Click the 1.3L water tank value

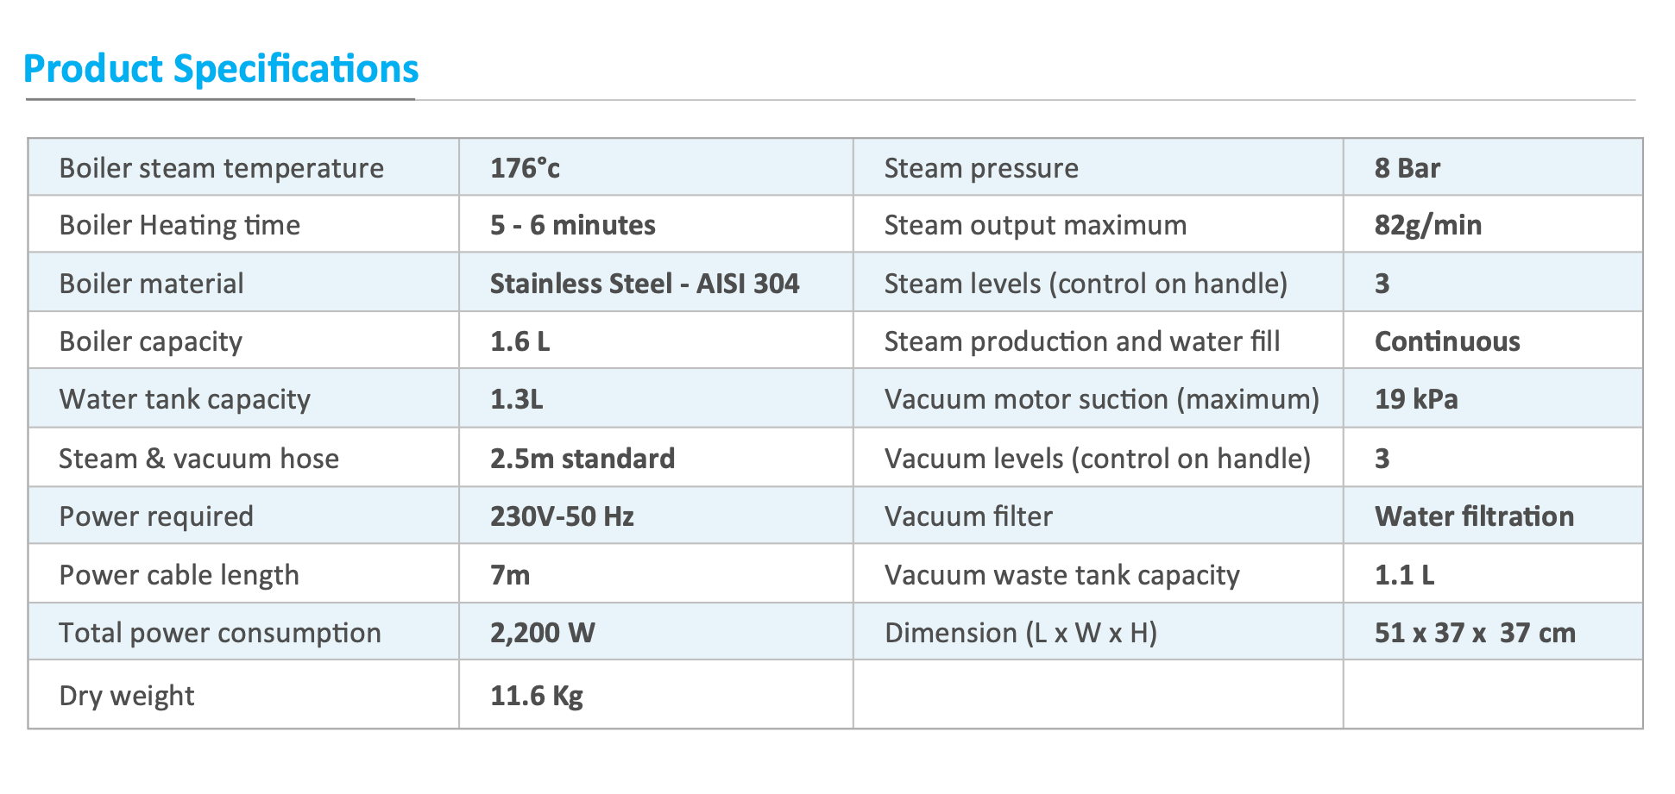(516, 399)
